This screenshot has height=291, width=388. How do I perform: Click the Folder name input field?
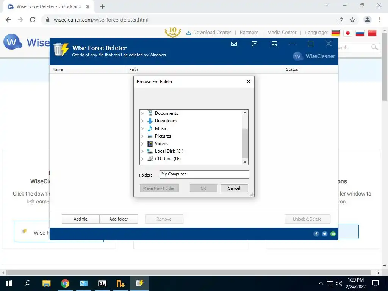coord(204,174)
